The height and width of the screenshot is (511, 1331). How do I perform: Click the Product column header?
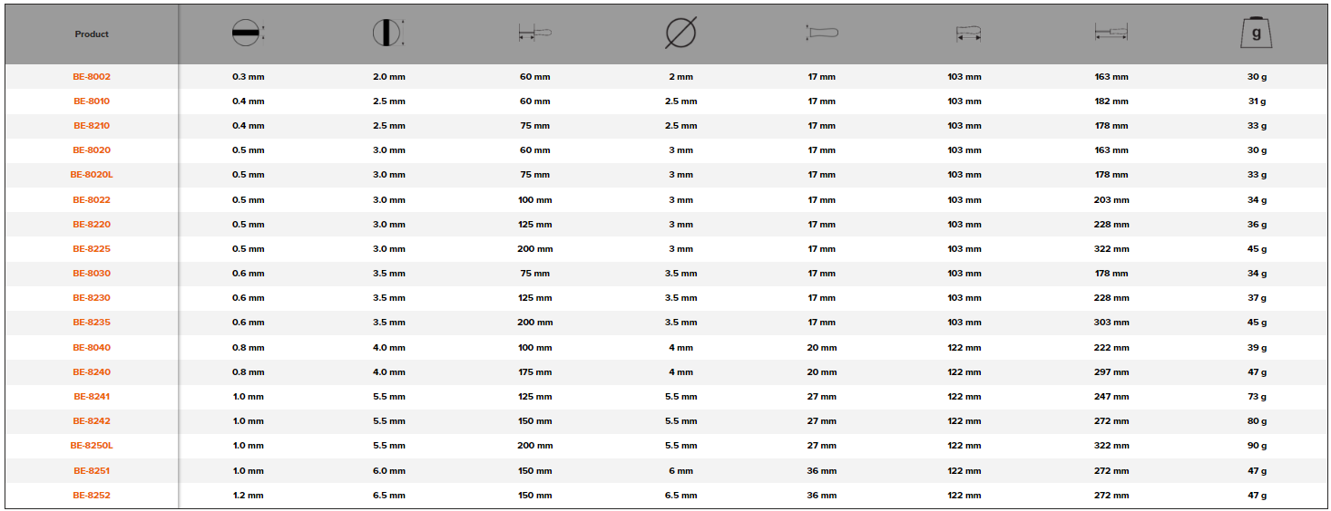click(92, 34)
